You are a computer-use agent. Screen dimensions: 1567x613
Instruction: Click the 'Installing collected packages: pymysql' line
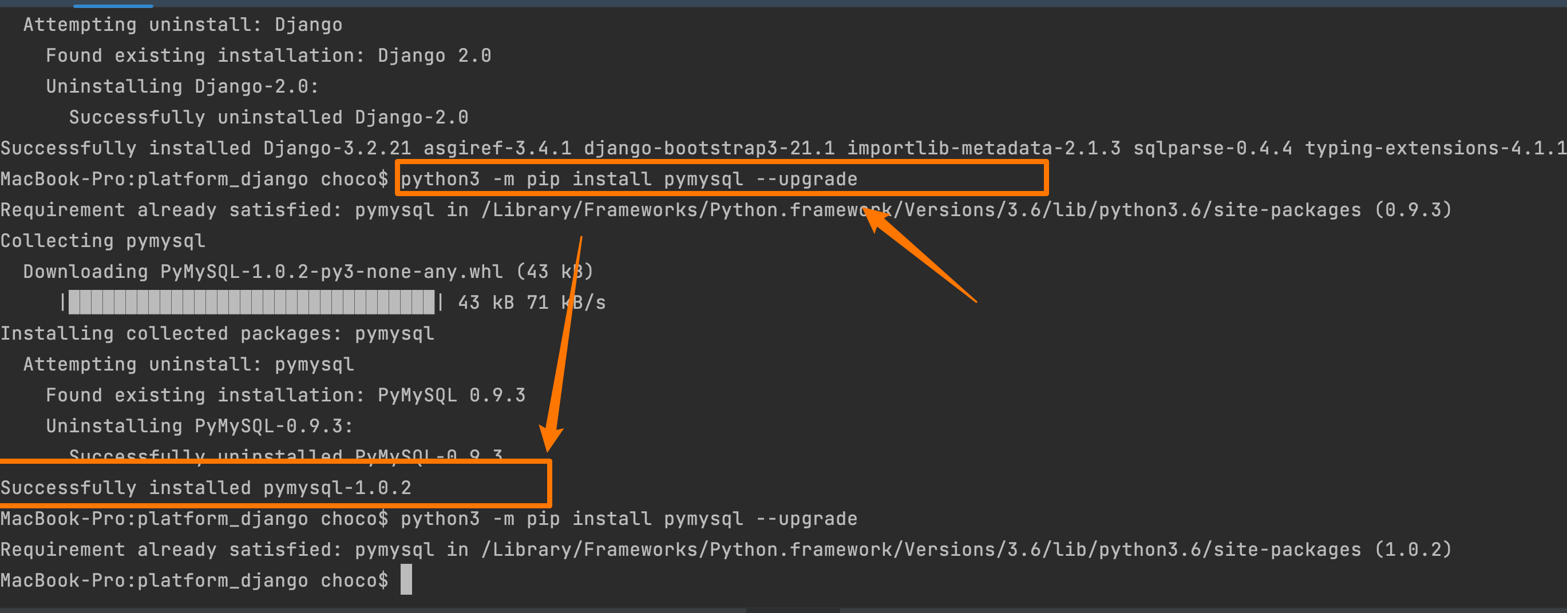pyautogui.click(x=217, y=333)
